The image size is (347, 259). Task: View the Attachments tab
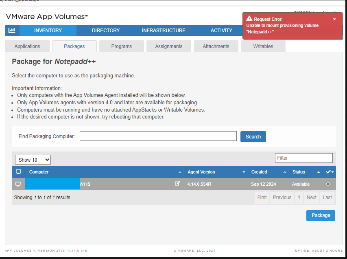pyautogui.click(x=216, y=46)
